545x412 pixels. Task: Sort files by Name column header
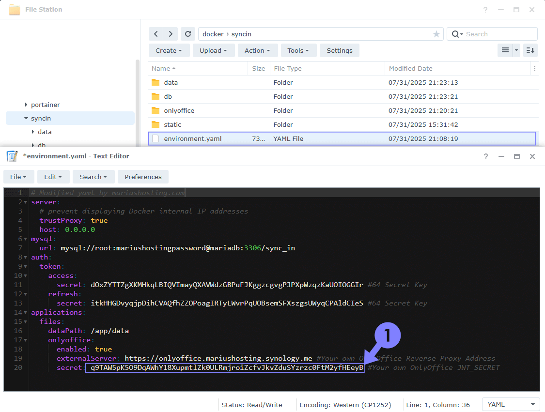click(x=198, y=68)
